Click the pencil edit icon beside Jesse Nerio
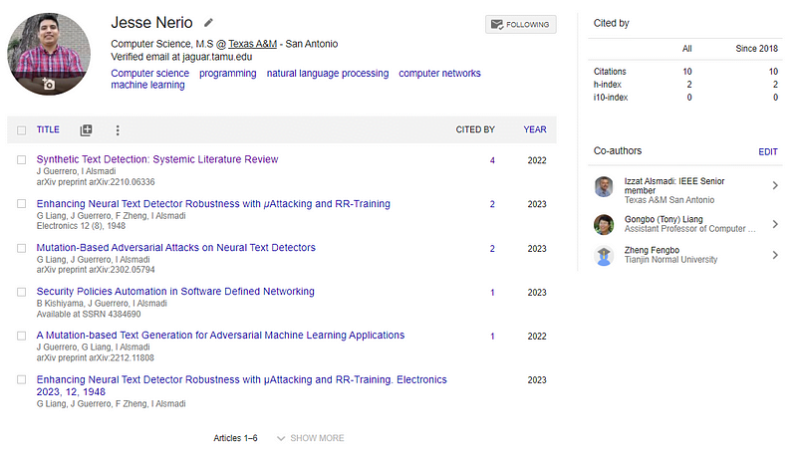The width and height of the screenshot is (797, 459). 208,22
